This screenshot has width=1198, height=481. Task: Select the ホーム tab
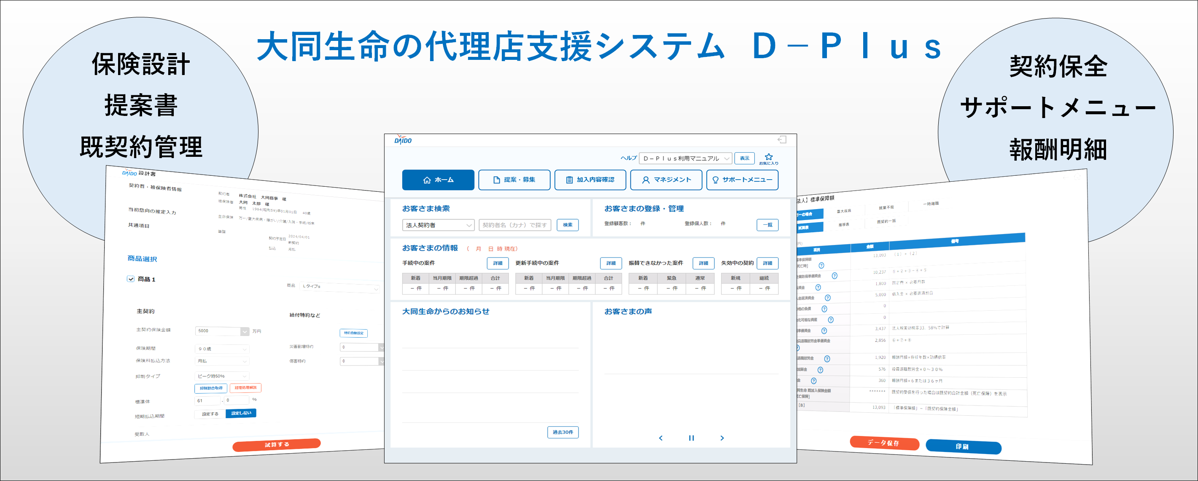pos(438,180)
